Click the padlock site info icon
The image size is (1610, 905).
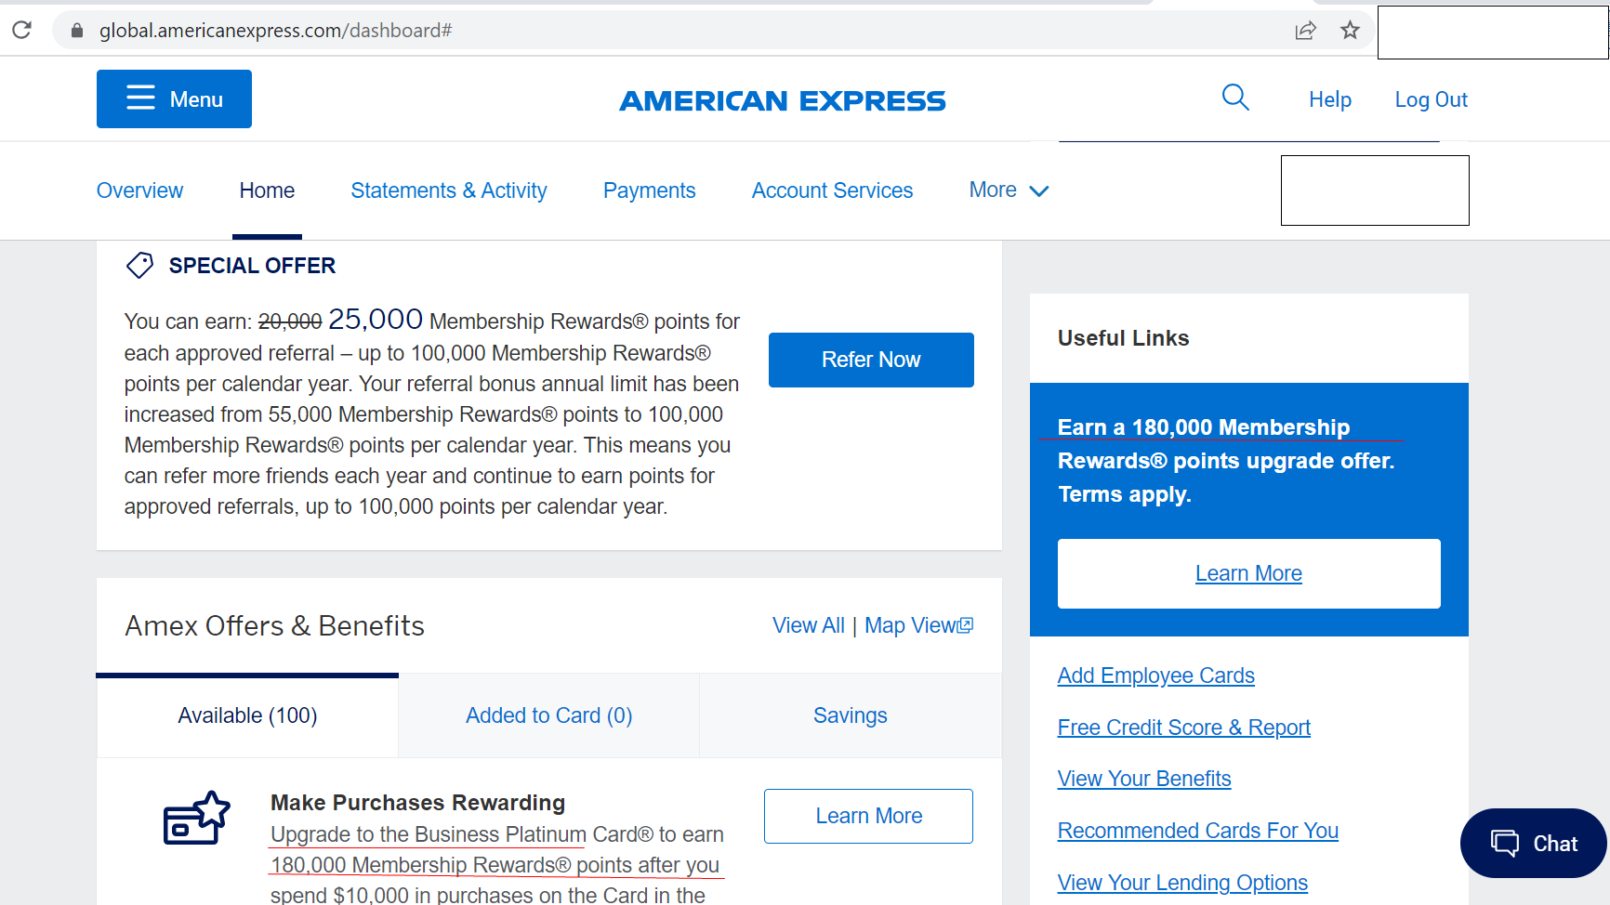tap(77, 31)
